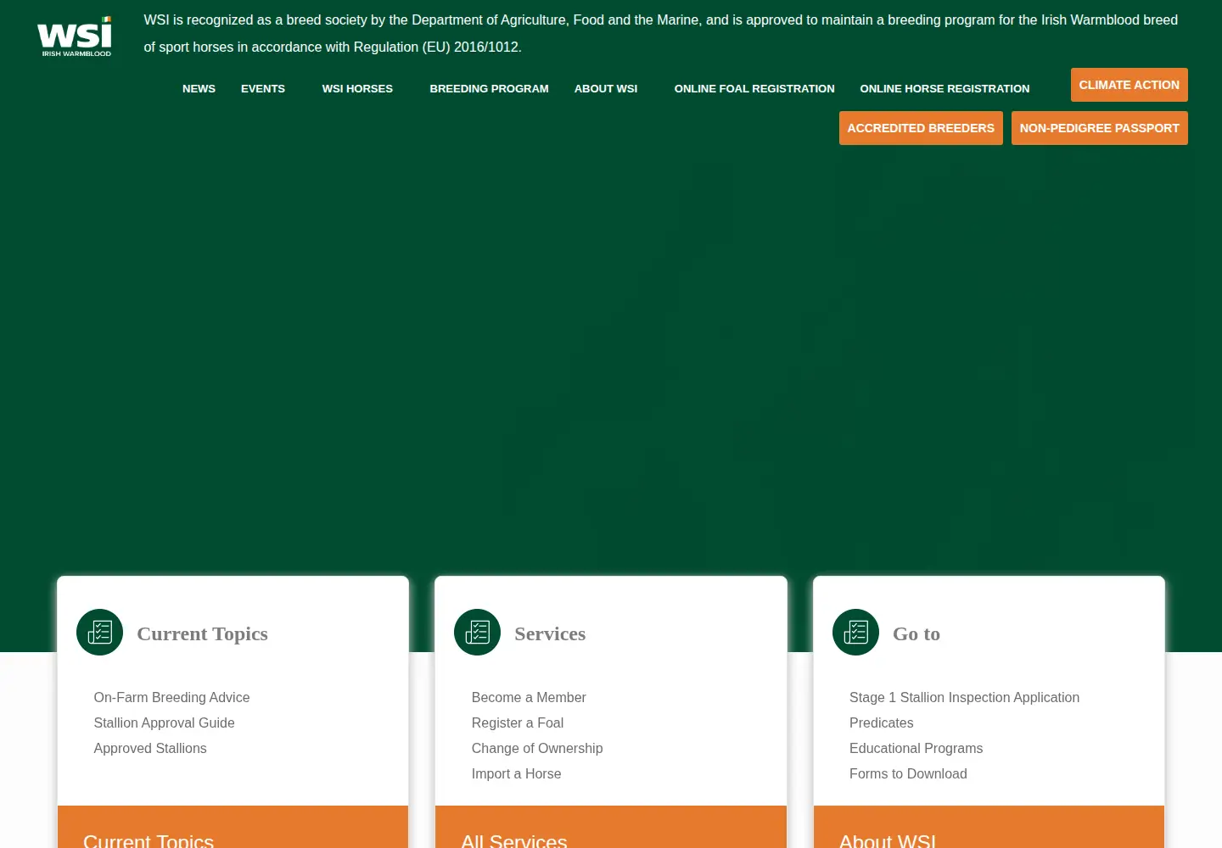Click the Go to card heading
Screen dimensions: 1222x848
(x=916, y=633)
